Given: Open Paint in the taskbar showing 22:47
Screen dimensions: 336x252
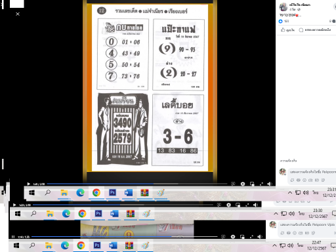Looking at the screenshot, I should click(145, 245).
